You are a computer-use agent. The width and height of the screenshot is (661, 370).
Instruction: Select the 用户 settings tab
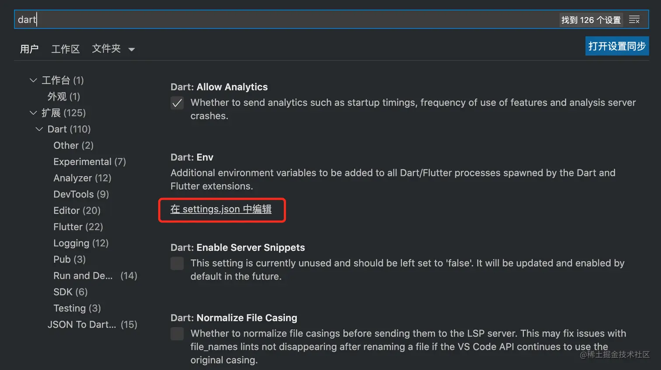tap(29, 49)
